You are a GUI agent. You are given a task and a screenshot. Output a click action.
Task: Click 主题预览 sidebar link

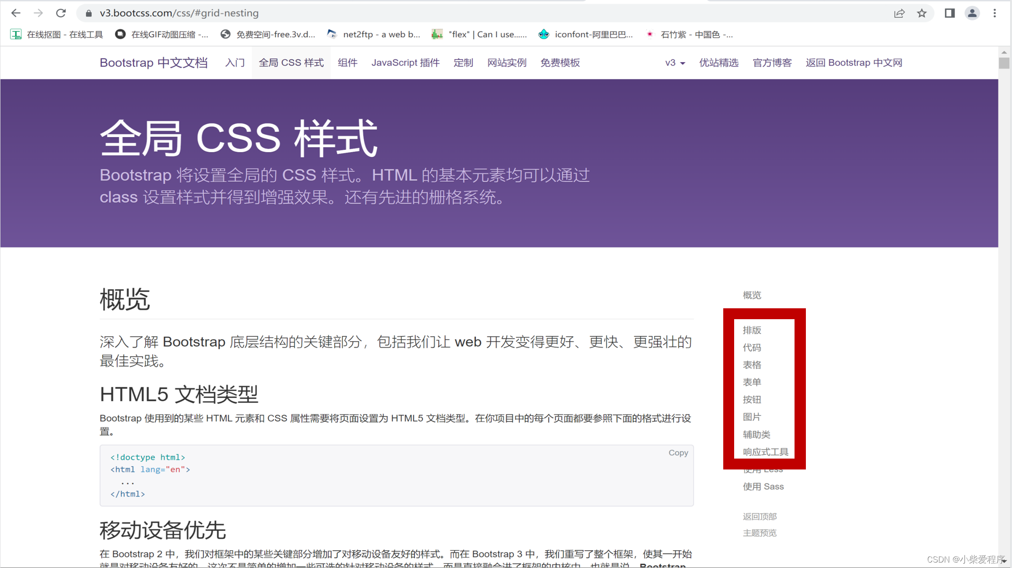tap(760, 533)
